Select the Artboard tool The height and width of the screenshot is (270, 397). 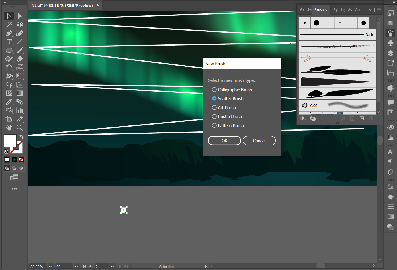click(x=9, y=119)
